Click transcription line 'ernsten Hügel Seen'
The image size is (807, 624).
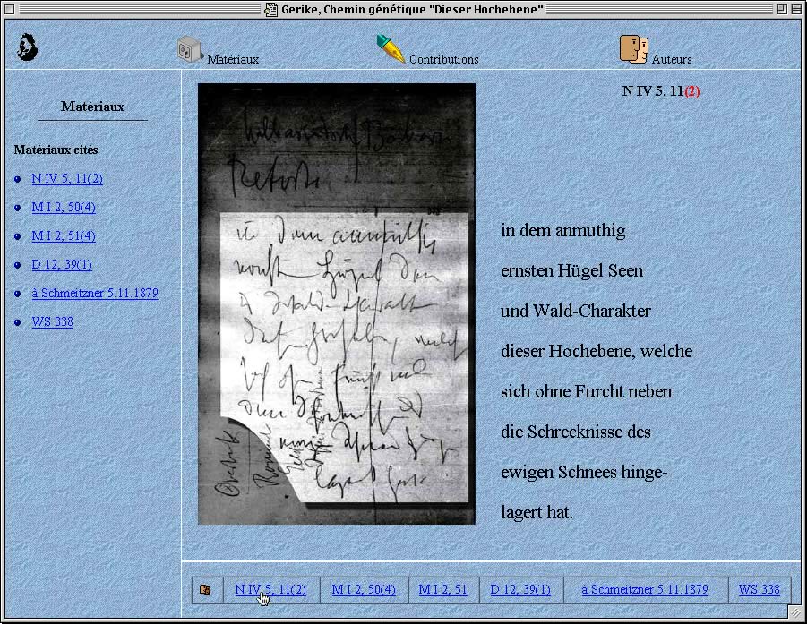571,270
